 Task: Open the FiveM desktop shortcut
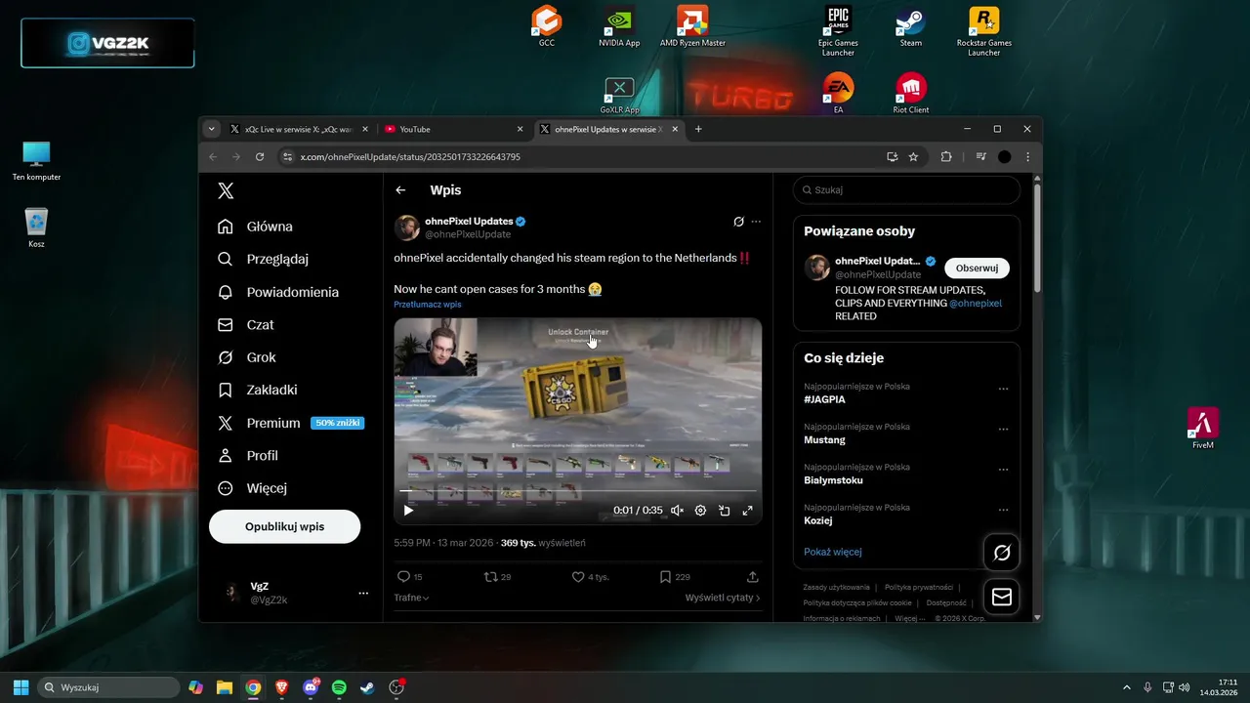pyautogui.click(x=1203, y=428)
